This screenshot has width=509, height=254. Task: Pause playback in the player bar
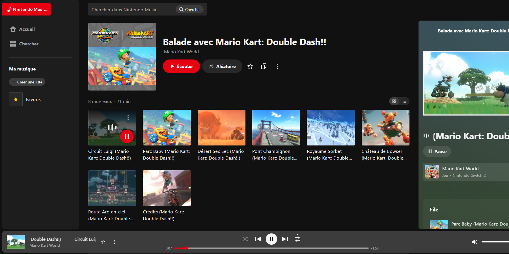pyautogui.click(x=271, y=239)
